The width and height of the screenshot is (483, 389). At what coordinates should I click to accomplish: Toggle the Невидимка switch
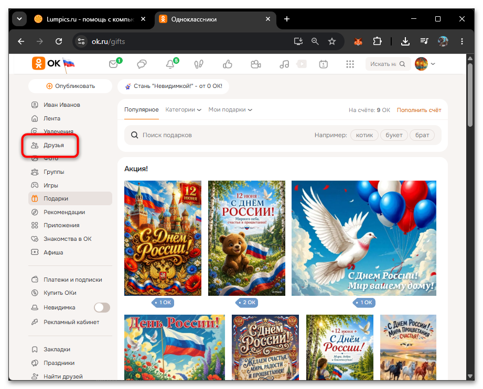click(102, 307)
